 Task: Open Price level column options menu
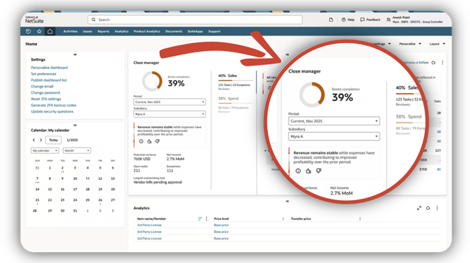[x=283, y=219]
